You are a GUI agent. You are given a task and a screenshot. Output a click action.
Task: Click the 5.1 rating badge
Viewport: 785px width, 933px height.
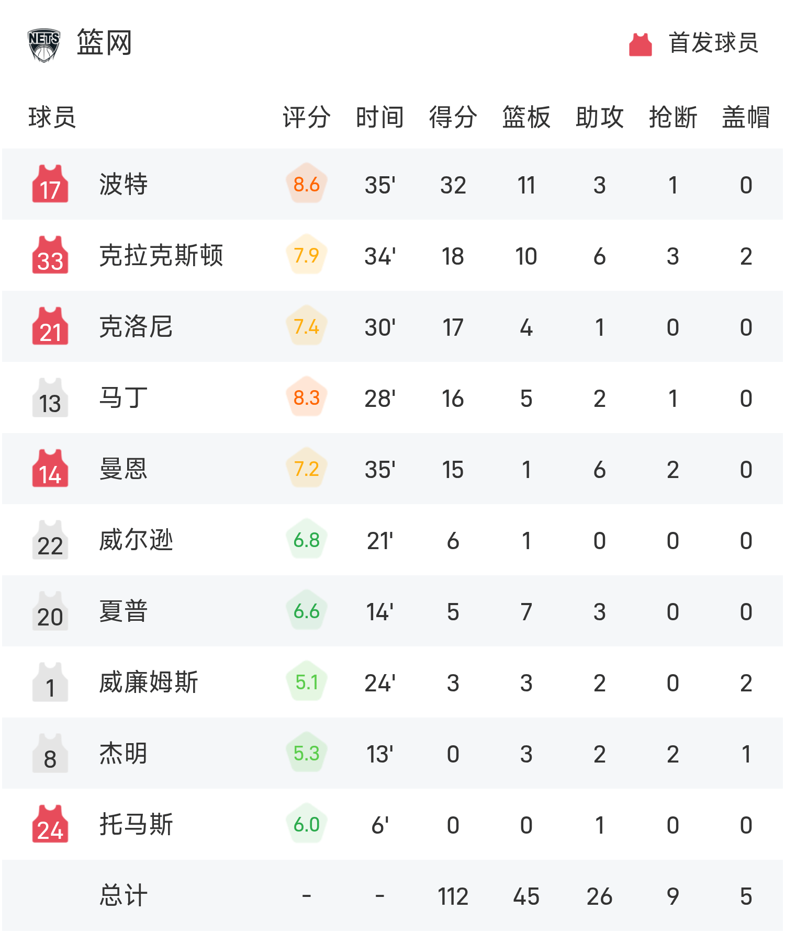coord(307,682)
